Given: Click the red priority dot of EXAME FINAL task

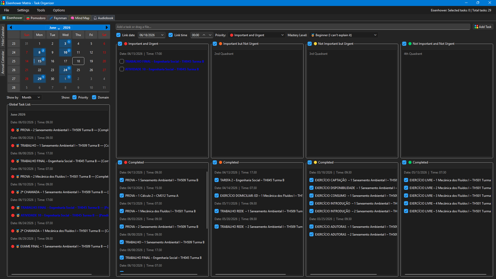Looking at the screenshot, I should click(13, 246).
